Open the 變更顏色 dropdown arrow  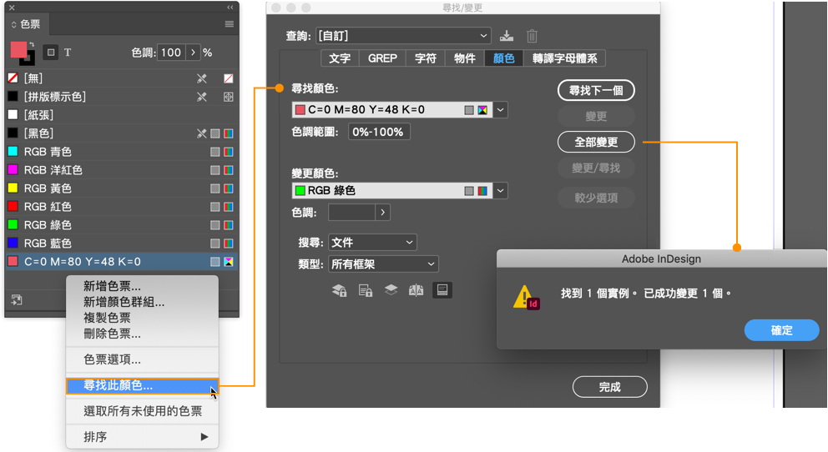coord(500,190)
